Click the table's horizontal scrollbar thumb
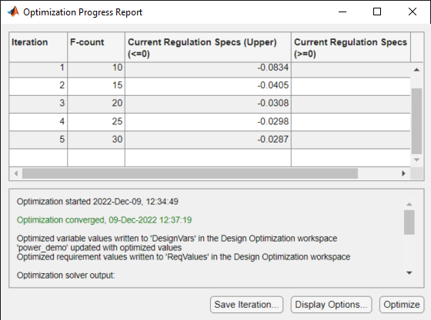This screenshot has width=431, height=320. point(190,173)
